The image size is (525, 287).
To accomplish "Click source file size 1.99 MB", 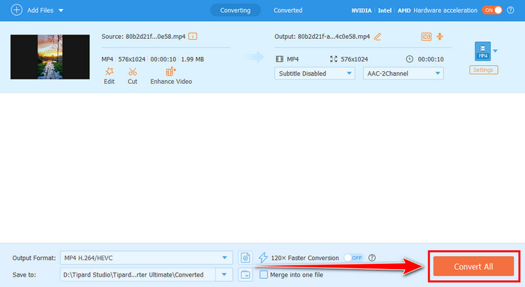I will click(x=193, y=59).
